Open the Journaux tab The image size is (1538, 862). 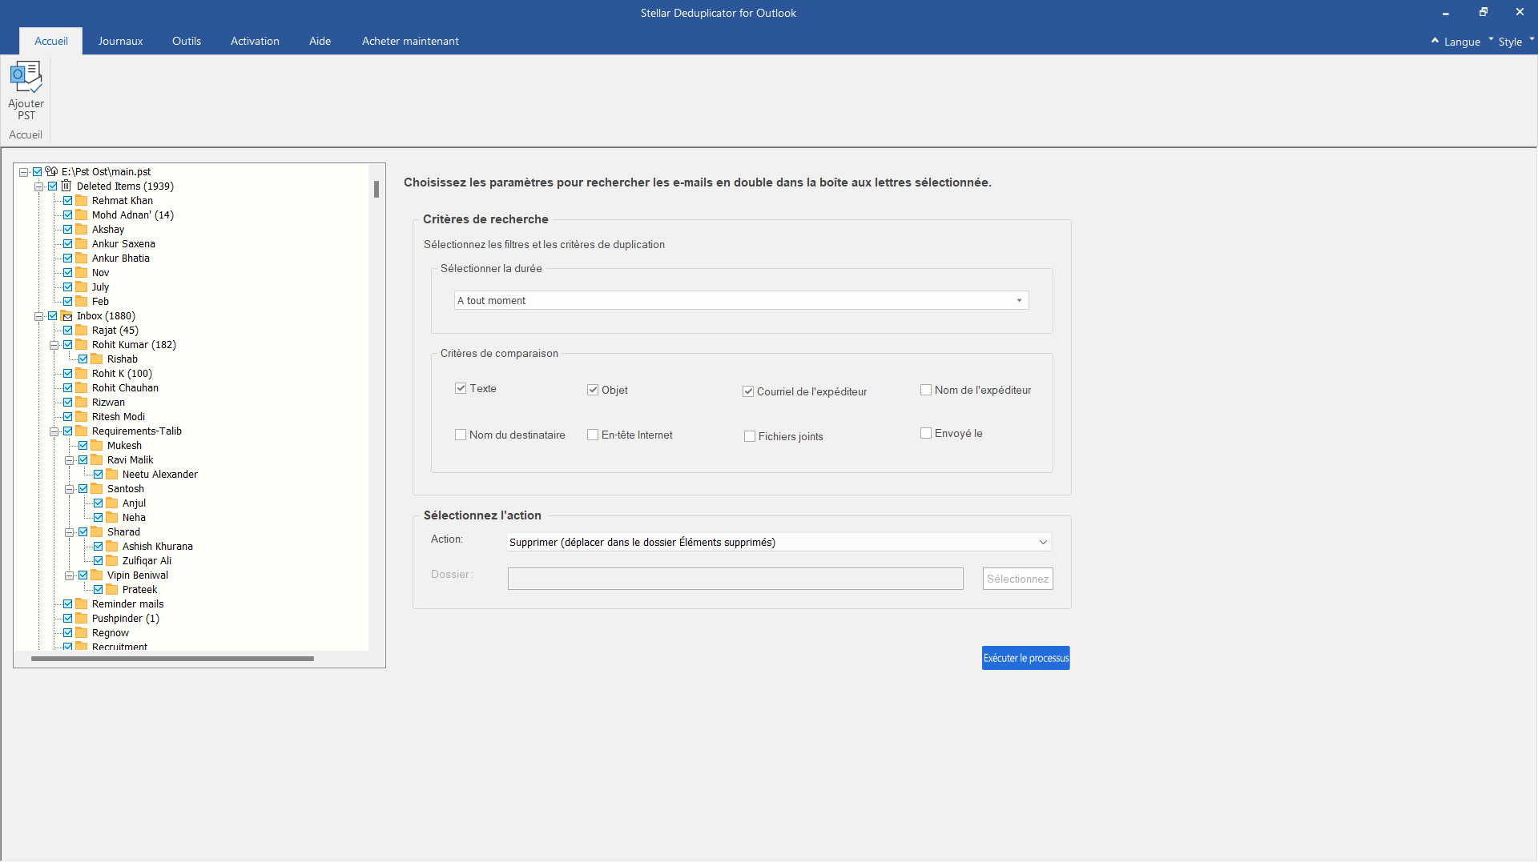[x=120, y=41]
